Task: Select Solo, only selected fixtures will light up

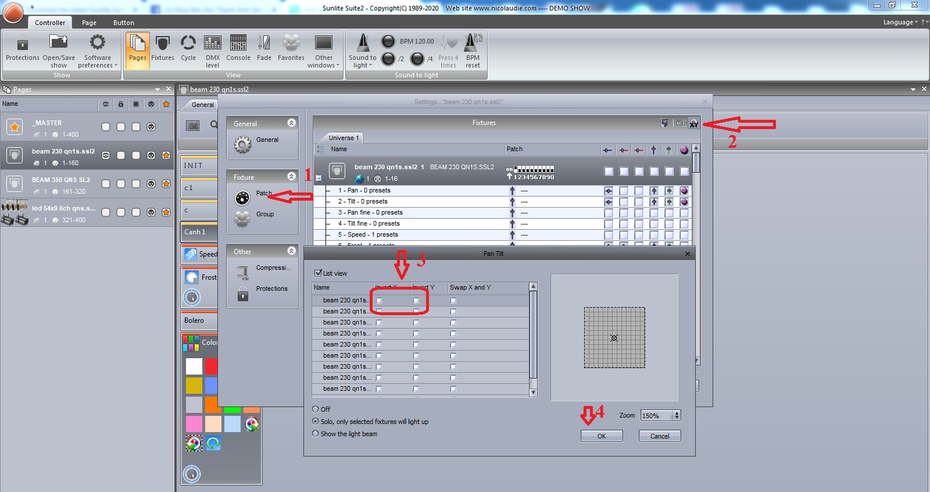Action: (316, 422)
